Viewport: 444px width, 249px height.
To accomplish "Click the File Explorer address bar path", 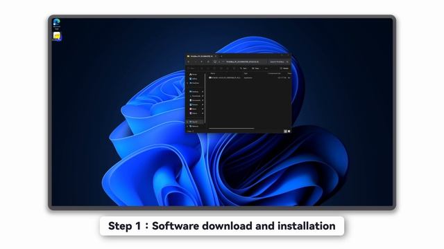I will [x=242, y=62].
